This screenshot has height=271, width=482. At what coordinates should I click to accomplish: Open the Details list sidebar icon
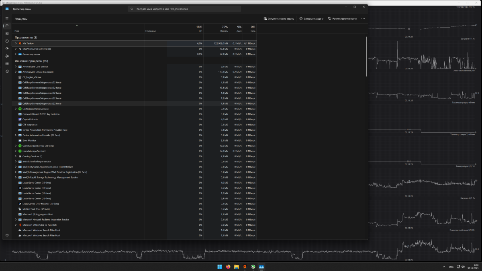(x=7, y=63)
